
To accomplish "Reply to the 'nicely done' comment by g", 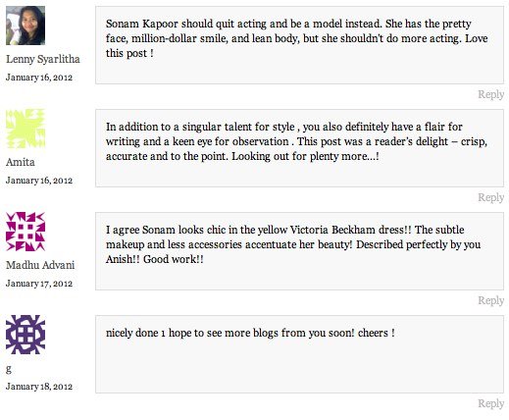I will click(x=490, y=403).
